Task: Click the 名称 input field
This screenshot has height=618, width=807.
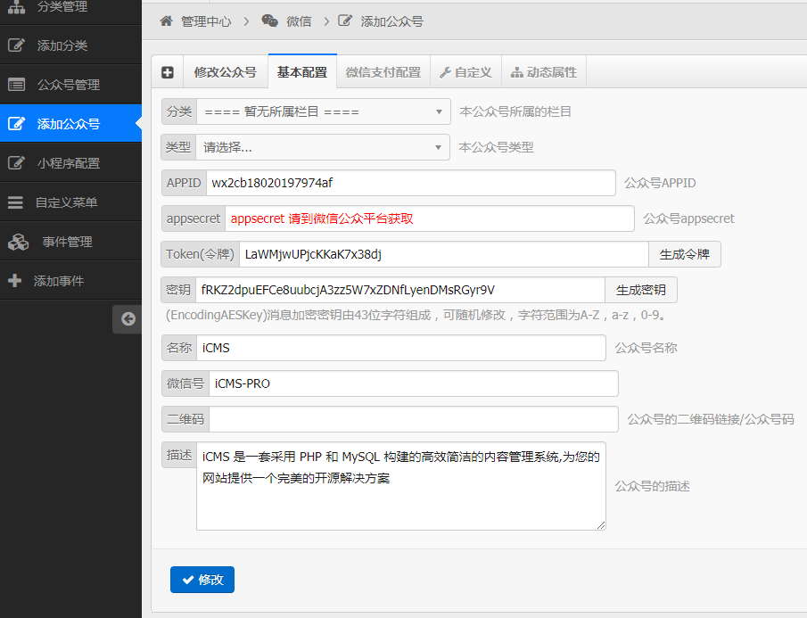Action: click(x=401, y=348)
